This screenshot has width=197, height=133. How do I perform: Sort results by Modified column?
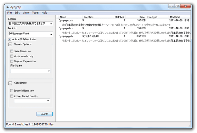coord(180,17)
